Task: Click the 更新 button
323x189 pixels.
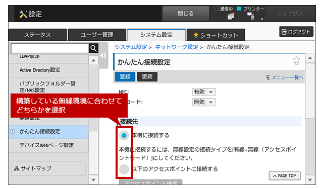Action: [147, 76]
